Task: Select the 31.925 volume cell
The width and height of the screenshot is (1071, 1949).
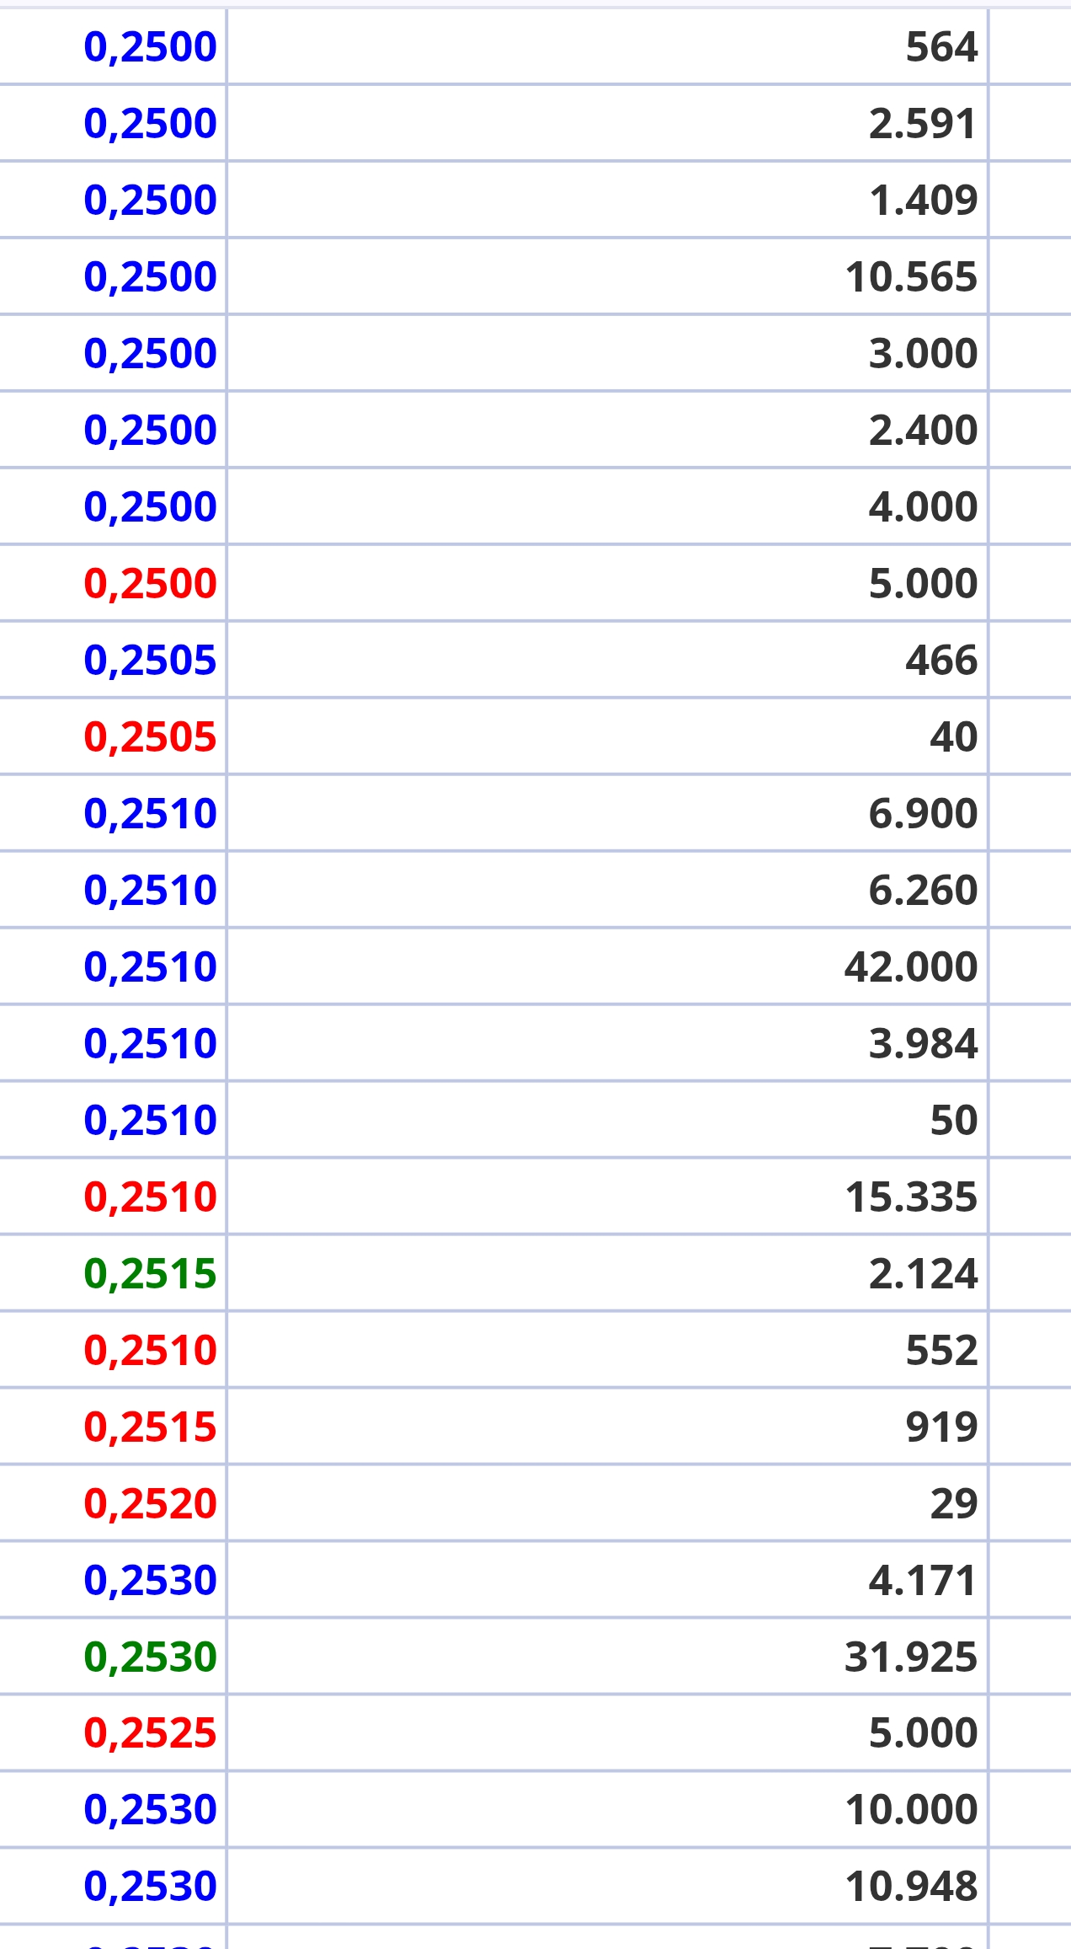Action: [910, 1657]
